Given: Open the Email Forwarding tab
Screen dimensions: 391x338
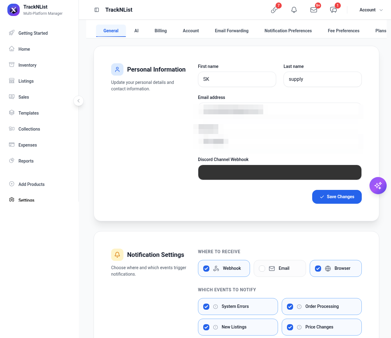Looking at the screenshot, I should tap(232, 31).
